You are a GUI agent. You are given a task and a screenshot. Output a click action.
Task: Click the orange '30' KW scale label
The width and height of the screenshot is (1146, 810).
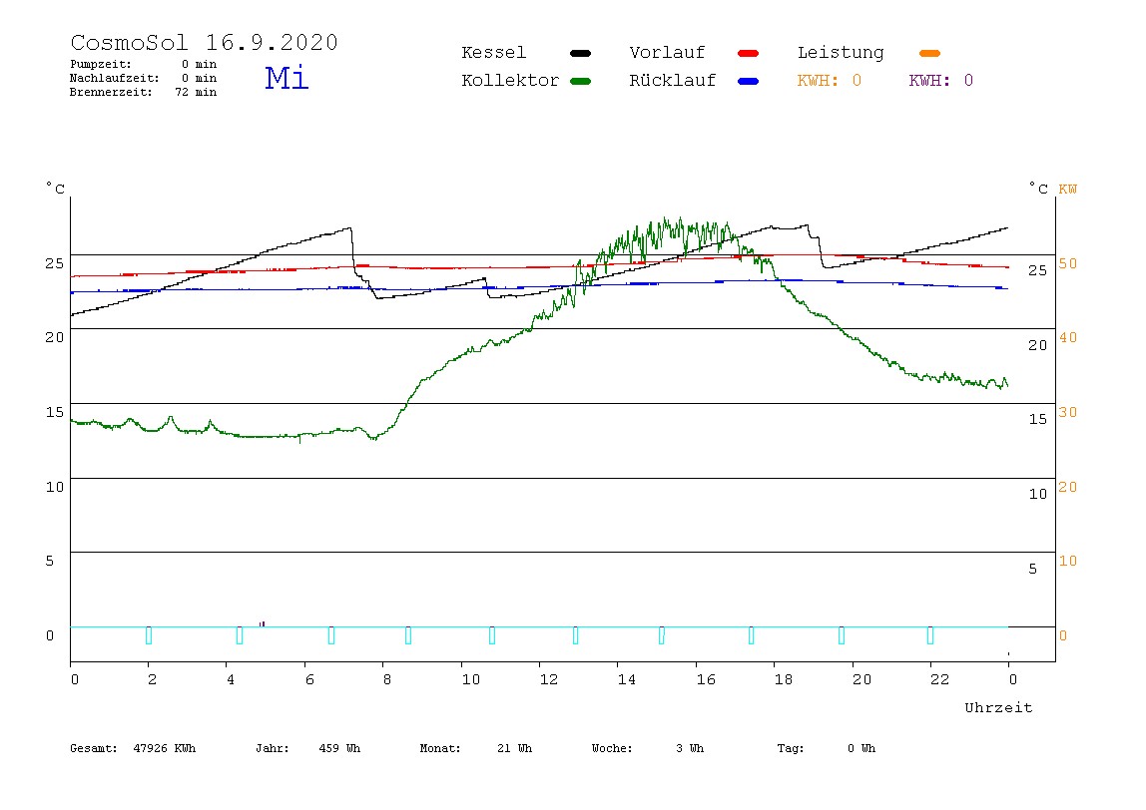pos(1068,413)
